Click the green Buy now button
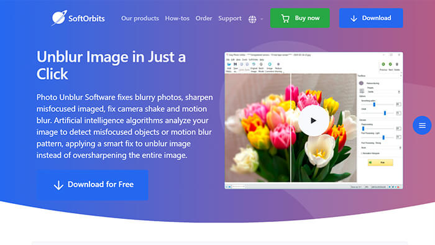This screenshot has height=245, width=435. 300,18
